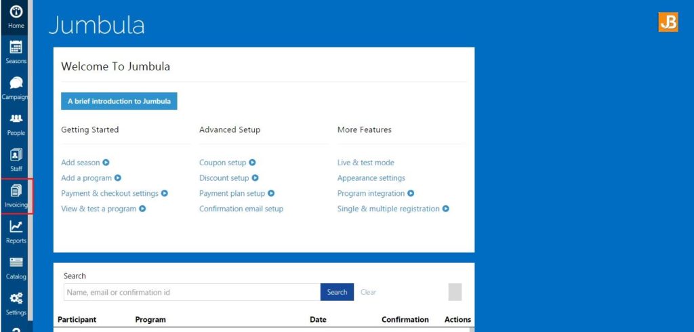Click the Clear link next to Search
The width and height of the screenshot is (694, 332).
click(x=368, y=292)
